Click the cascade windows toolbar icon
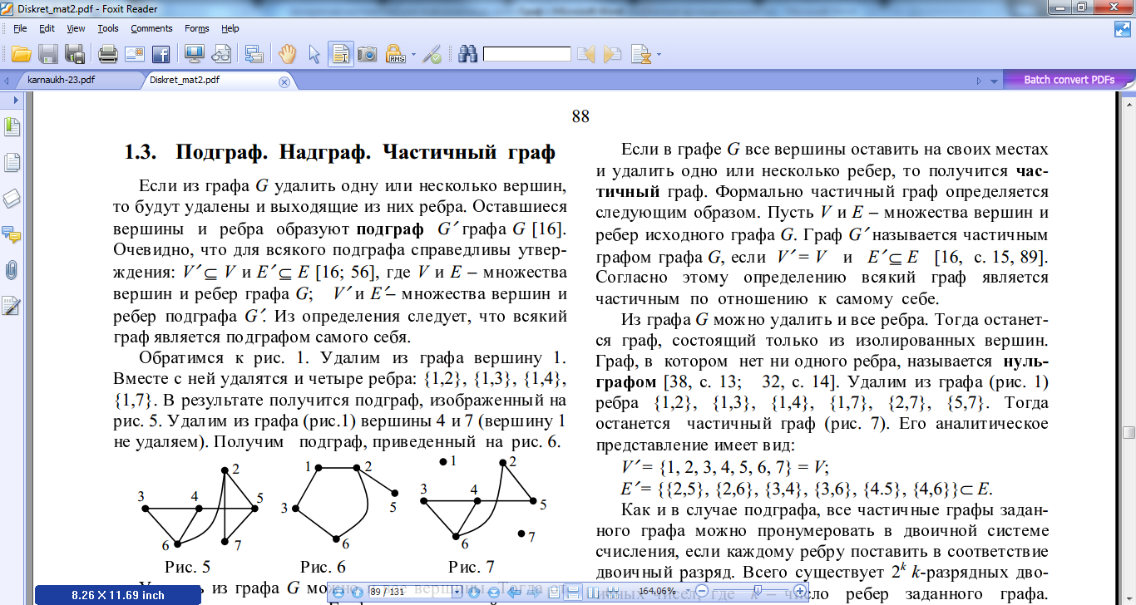The image size is (1136, 605). 254,55
